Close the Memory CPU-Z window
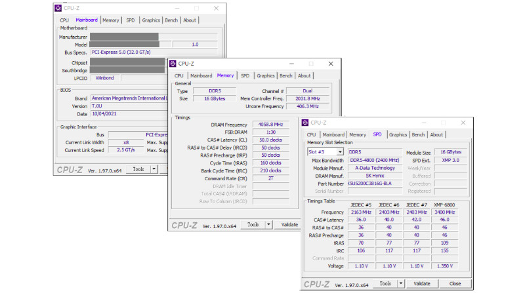The height and width of the screenshot is (295, 525). click(x=331, y=64)
